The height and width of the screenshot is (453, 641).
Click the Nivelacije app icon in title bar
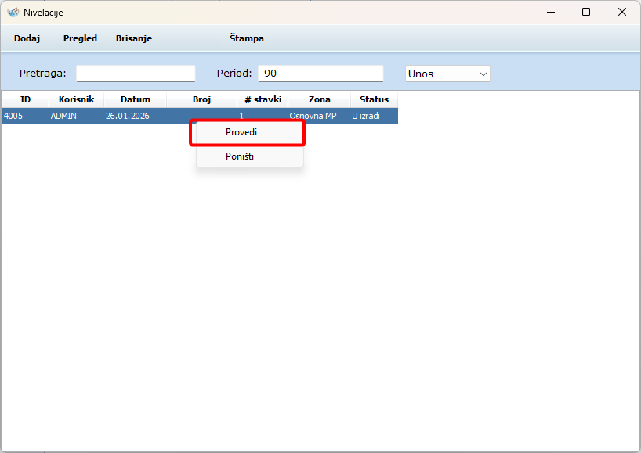(13, 13)
